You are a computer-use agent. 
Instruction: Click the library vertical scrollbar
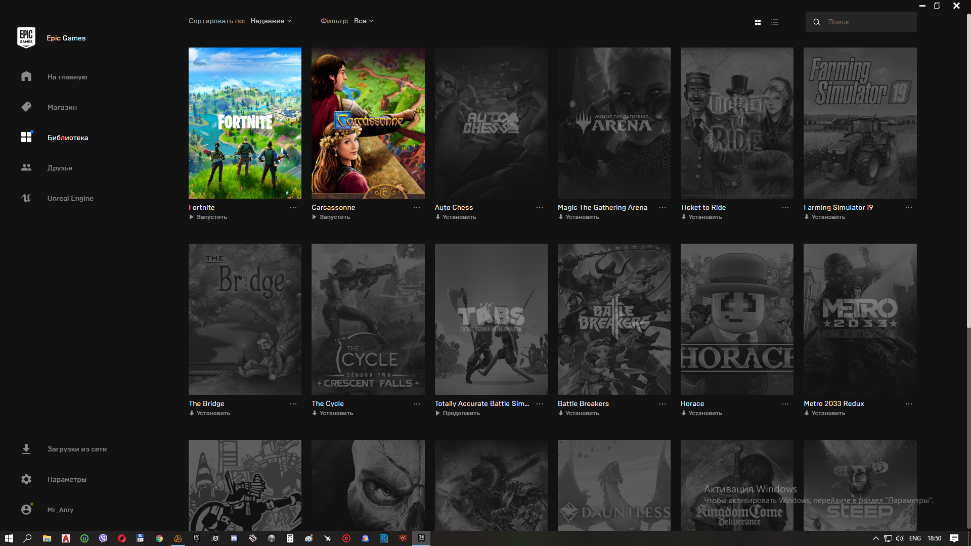968,172
